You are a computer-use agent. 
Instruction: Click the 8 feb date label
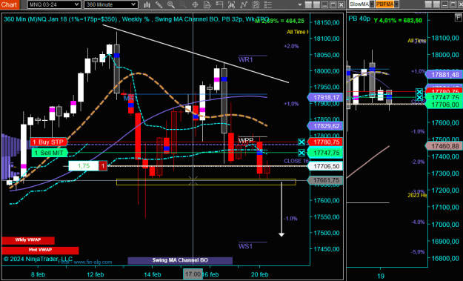[x=38, y=274]
